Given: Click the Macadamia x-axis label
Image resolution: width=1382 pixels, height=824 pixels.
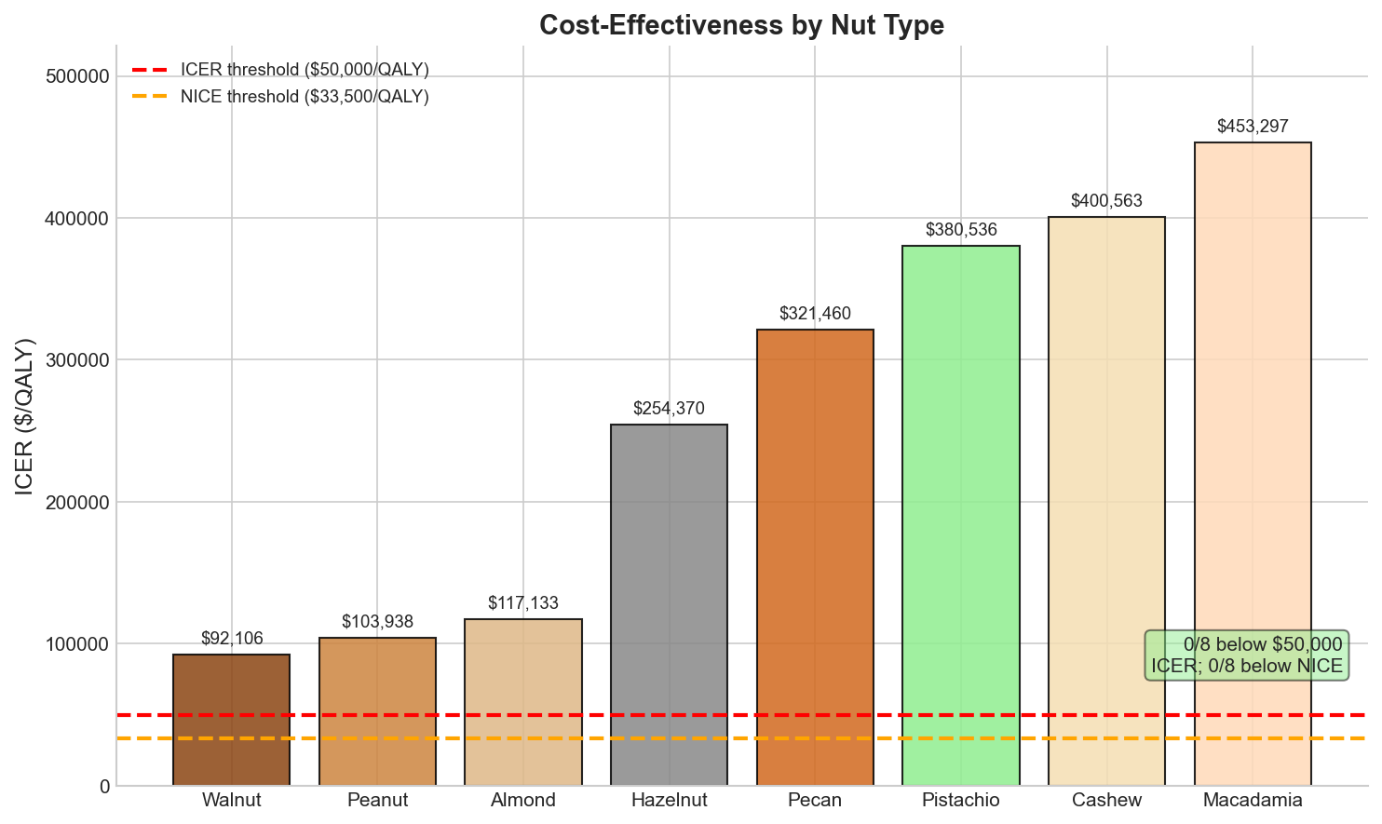Looking at the screenshot, I should pyautogui.click(x=1253, y=801).
